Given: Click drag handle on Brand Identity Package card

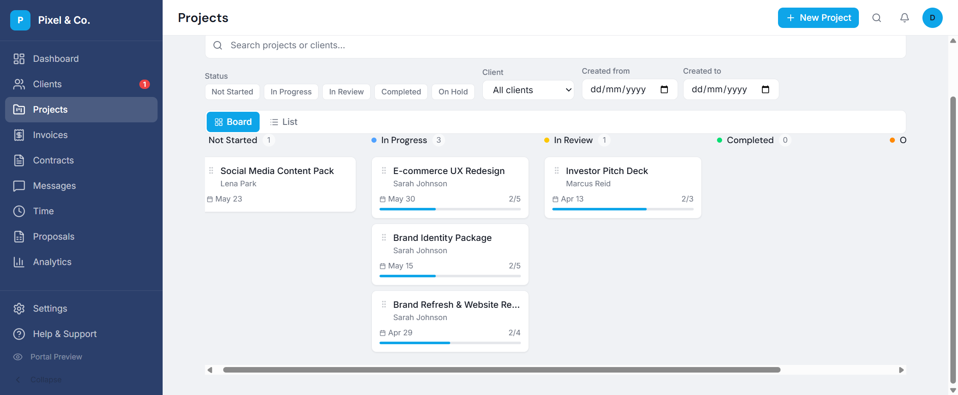Looking at the screenshot, I should point(384,238).
